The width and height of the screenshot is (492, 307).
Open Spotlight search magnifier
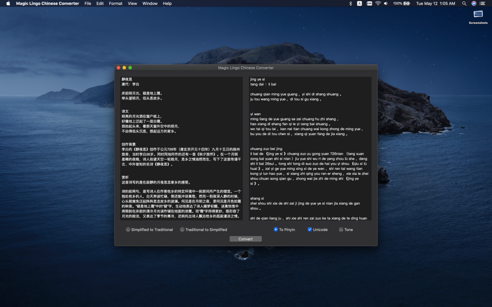point(464,4)
